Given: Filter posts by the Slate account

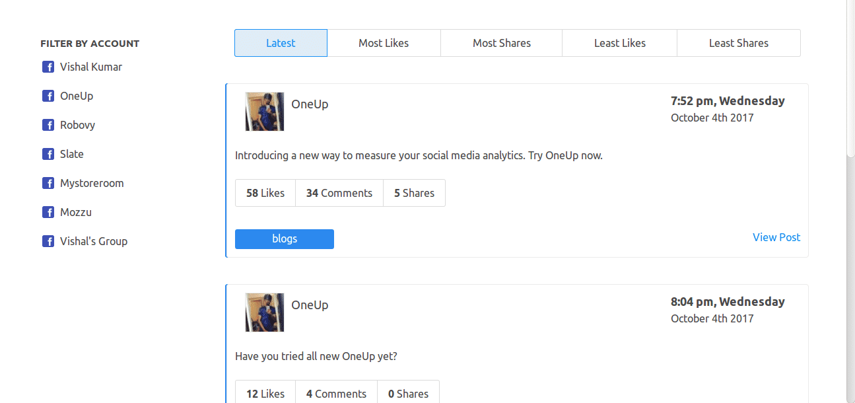Looking at the screenshot, I should click(71, 154).
